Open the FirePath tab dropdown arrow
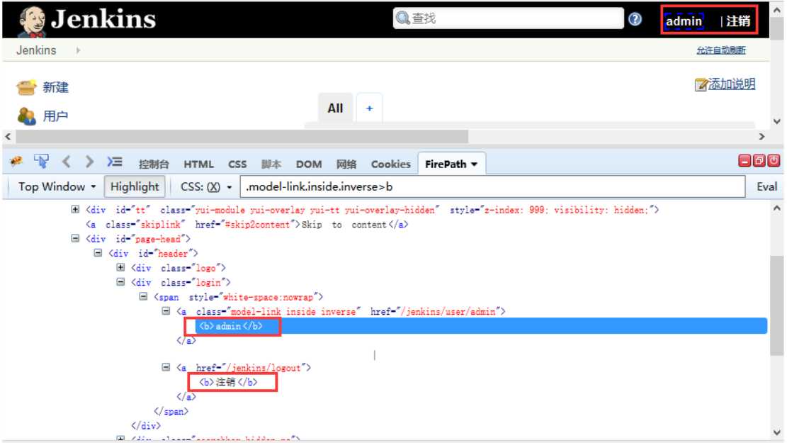This screenshot has width=787, height=443. point(475,164)
